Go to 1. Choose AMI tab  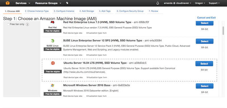[x=12, y=11]
